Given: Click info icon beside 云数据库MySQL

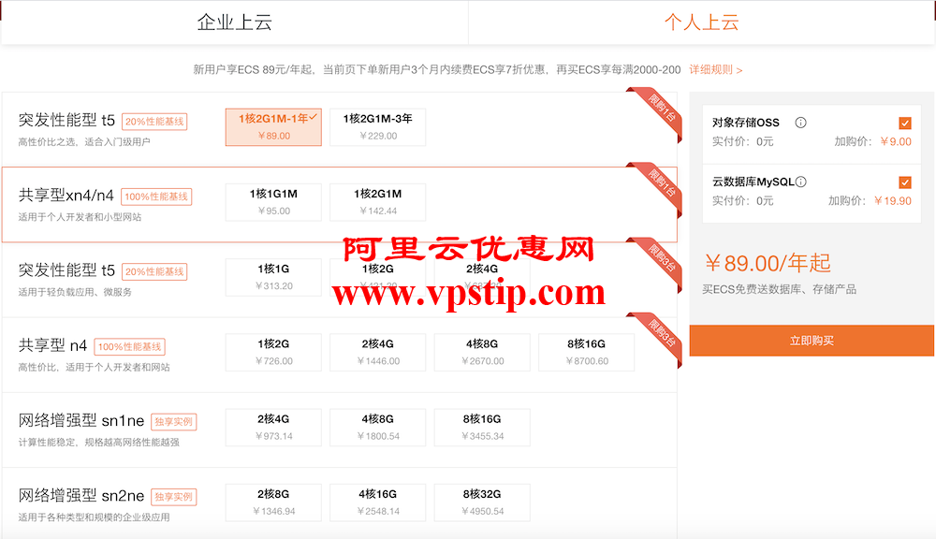Looking at the screenshot, I should 801,182.
